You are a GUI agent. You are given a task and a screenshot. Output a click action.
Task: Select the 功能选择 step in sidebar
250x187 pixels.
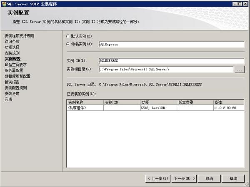(x=12, y=47)
